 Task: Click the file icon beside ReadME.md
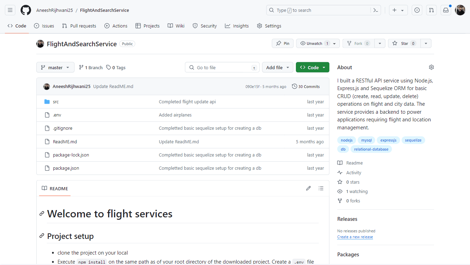tap(47, 142)
